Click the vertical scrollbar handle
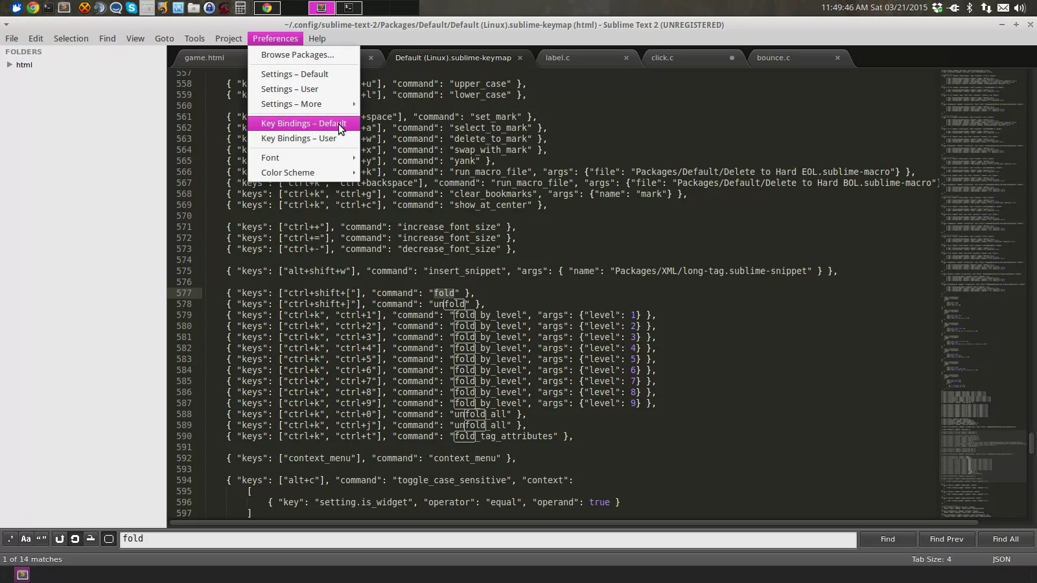This screenshot has height=583, width=1037. (x=1031, y=443)
